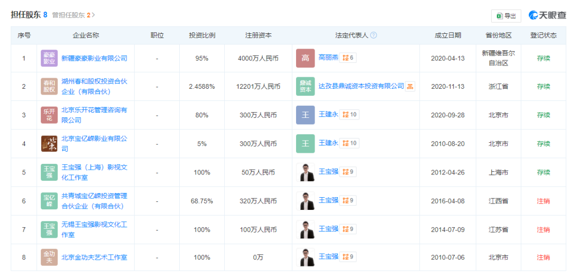Click the 高 avatar for 高丽燕

(305, 58)
